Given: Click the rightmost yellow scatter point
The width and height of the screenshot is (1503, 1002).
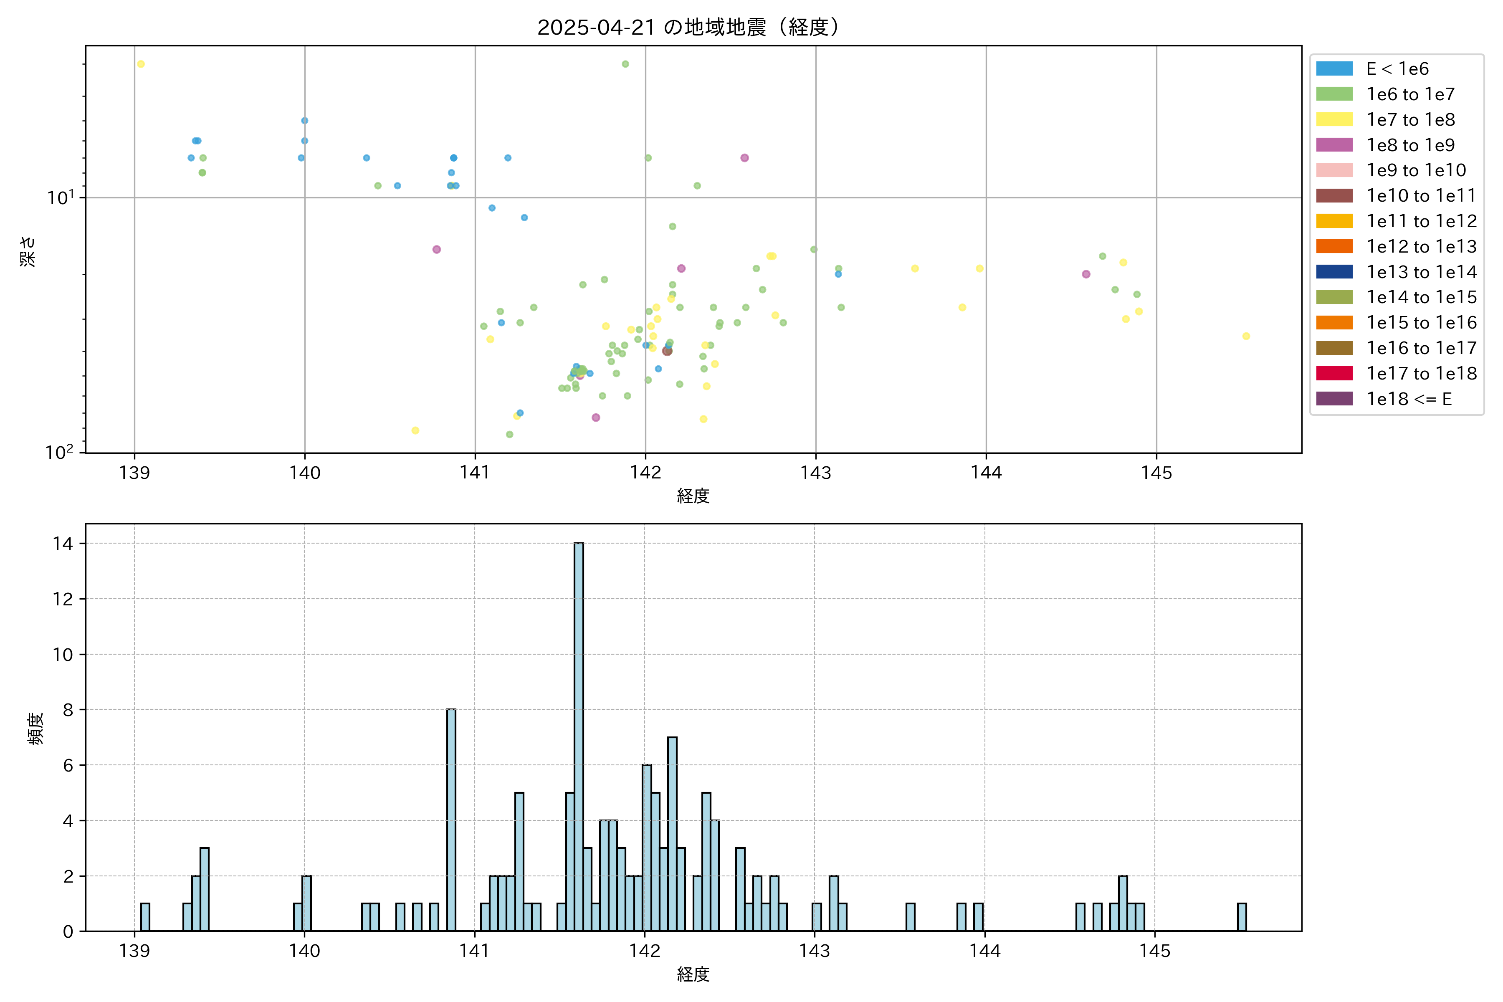Looking at the screenshot, I should pyautogui.click(x=1246, y=336).
